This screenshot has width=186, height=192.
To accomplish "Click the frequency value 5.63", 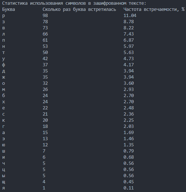I will 129,53.
